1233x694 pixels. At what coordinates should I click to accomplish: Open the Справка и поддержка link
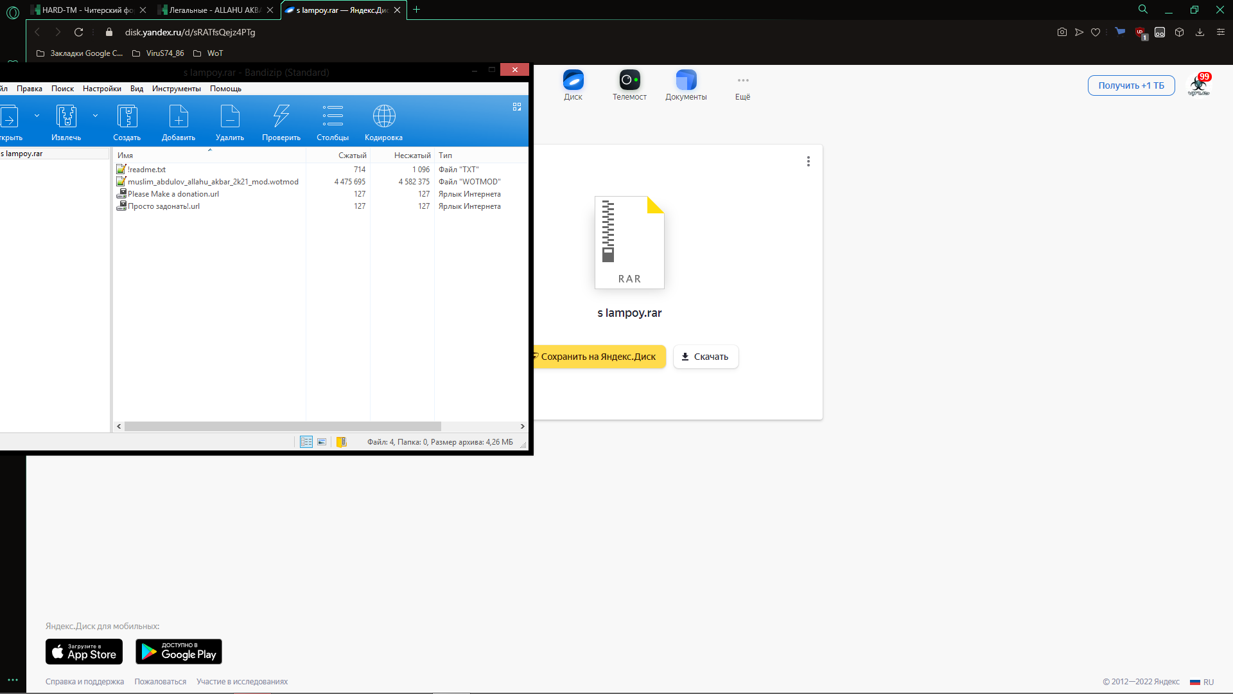85,682
